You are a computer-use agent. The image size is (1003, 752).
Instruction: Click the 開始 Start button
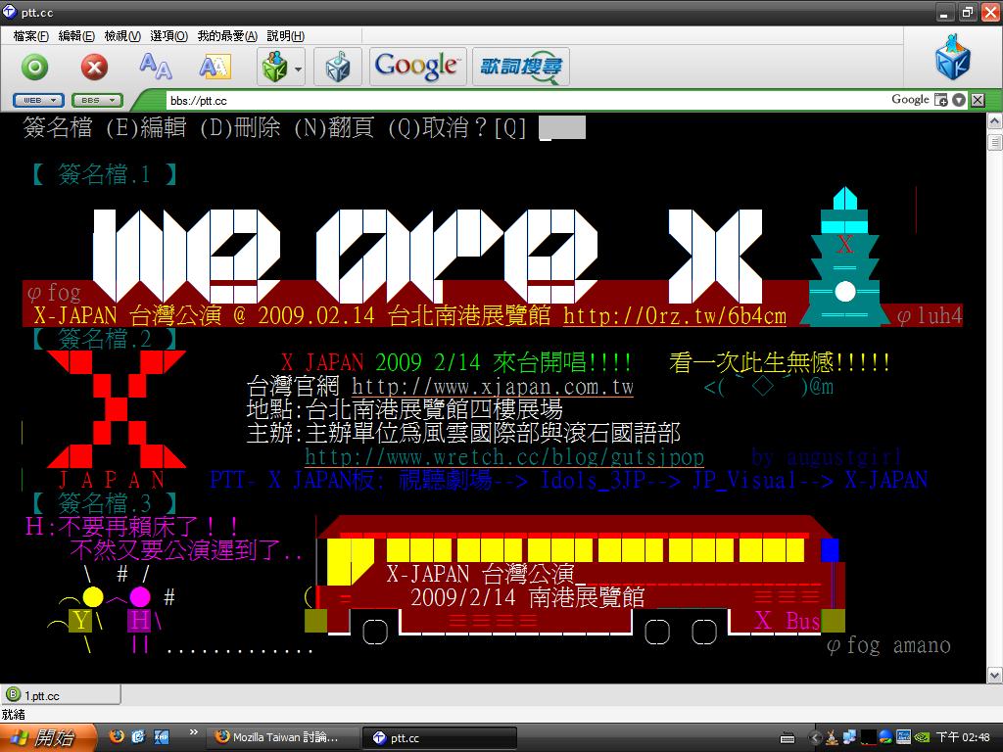tap(49, 738)
